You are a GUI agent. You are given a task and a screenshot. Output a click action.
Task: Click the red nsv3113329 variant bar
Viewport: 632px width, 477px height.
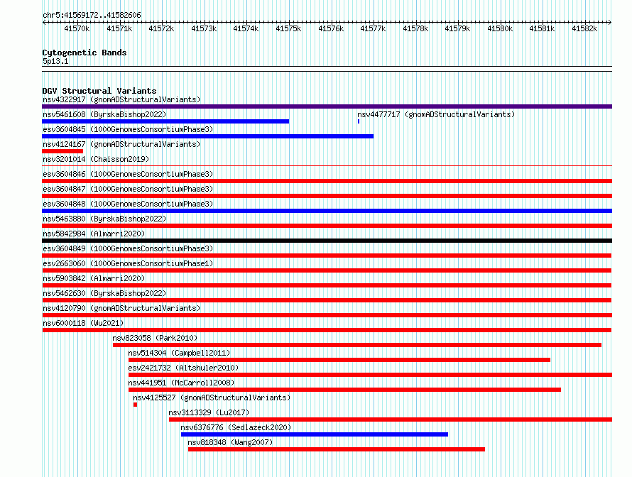391,420
